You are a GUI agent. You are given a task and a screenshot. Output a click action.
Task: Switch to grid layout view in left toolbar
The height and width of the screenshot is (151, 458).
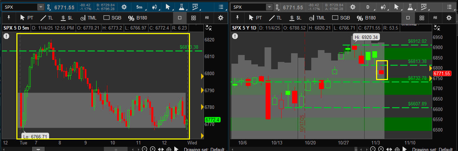(x=193, y=18)
